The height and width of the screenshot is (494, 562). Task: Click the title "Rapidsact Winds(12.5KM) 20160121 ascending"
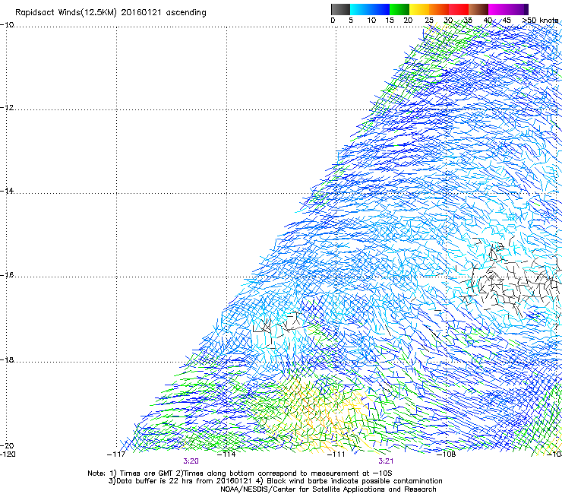[x=111, y=13]
